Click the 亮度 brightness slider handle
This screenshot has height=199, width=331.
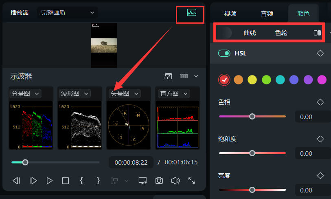[252, 190]
